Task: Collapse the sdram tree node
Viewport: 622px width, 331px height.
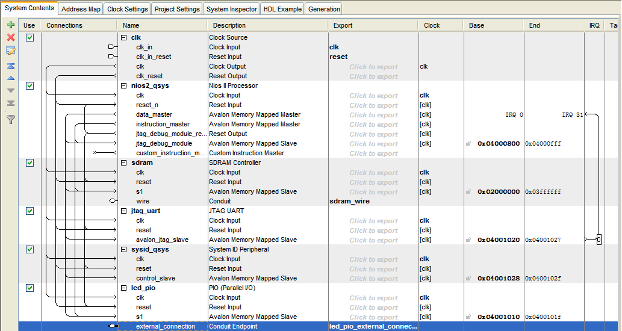Action: [x=124, y=163]
